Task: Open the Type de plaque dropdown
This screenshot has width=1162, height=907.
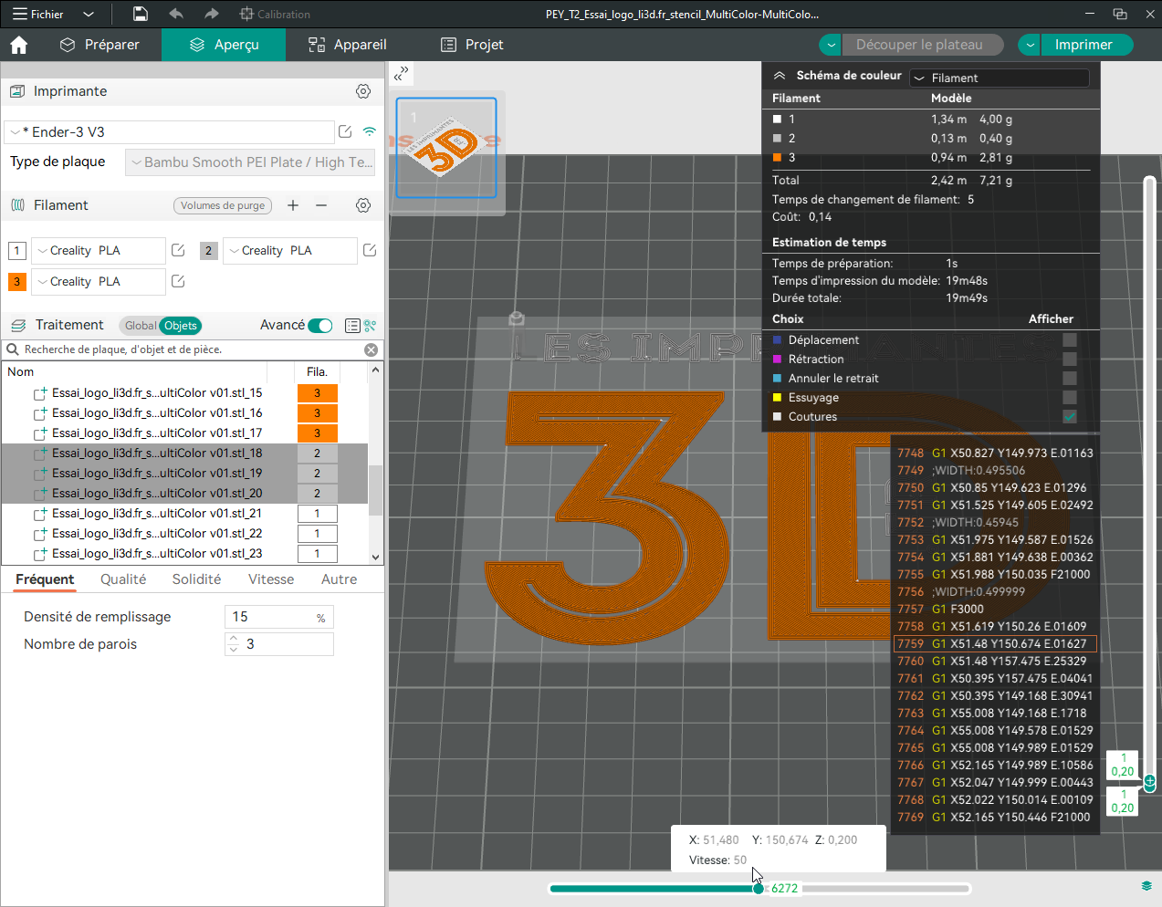Action: pyautogui.click(x=250, y=162)
